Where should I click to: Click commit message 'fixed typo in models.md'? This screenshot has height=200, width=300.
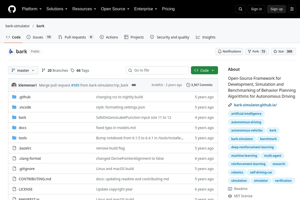[116, 128]
